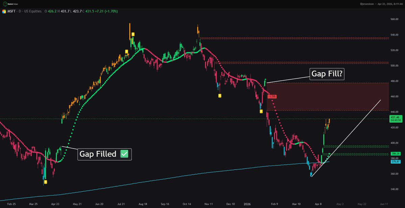
Task: Click the Microsoft logo beside MSFT
Action: [4, 11]
